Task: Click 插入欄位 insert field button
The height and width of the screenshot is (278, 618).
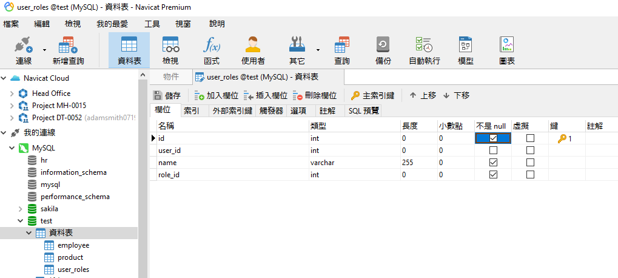Action: click(x=266, y=95)
